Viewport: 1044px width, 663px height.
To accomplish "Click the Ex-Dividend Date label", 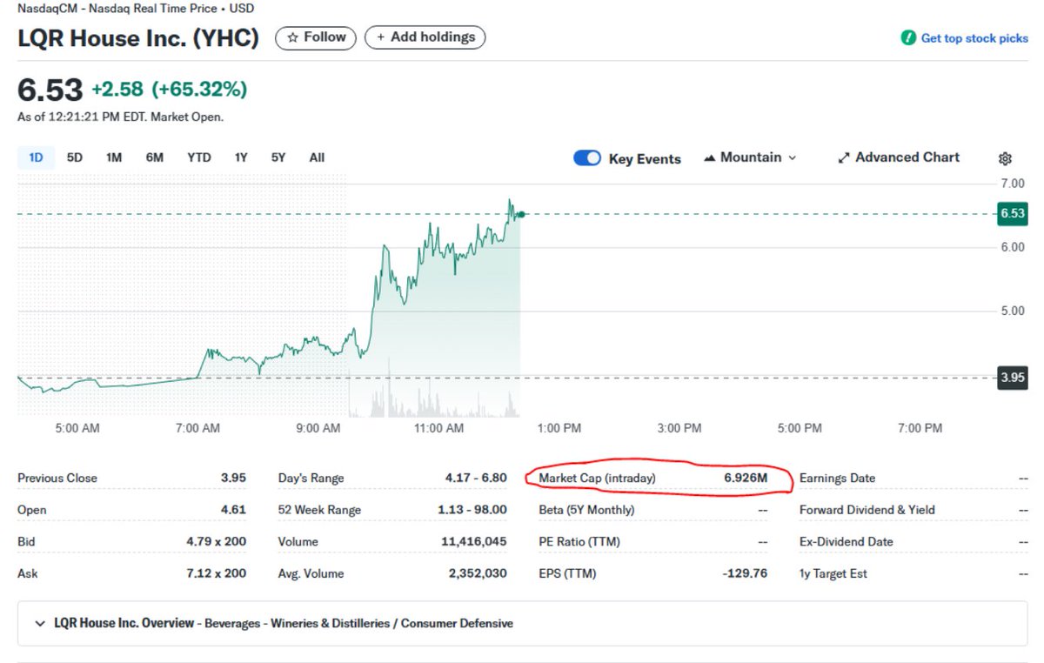I will tap(846, 541).
